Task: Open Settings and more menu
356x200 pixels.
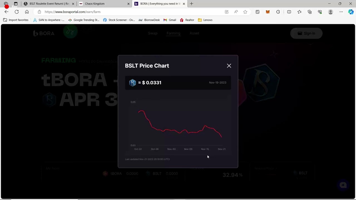Action: (x=341, y=12)
